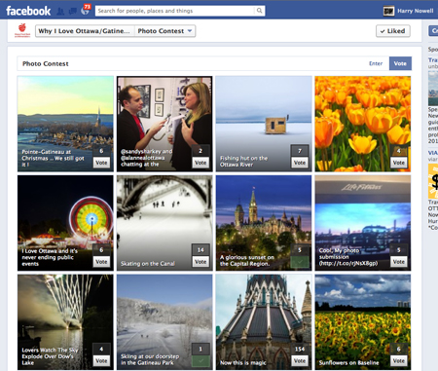Click the 7 vote count on Fishing hut
Viewport: 438px width, 371px height.
300,151
